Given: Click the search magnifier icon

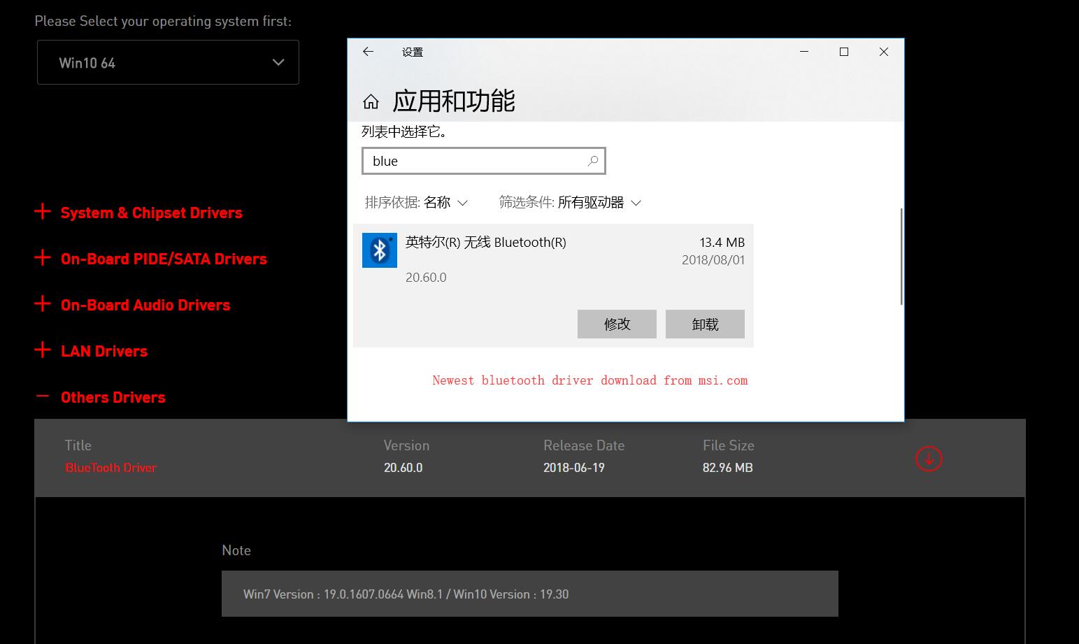Looking at the screenshot, I should coord(593,161).
